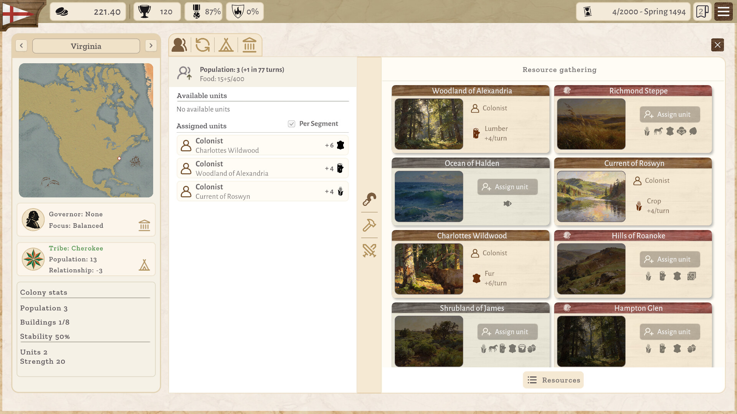
Task: Select the Colonist at Charlottes Wildwood
Action: pyautogui.click(x=263, y=145)
